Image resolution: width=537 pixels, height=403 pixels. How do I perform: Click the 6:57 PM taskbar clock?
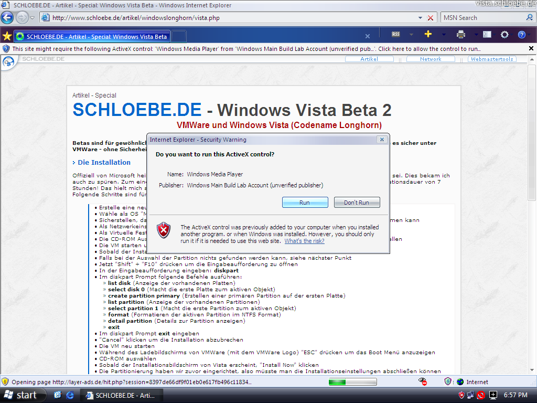click(515, 395)
